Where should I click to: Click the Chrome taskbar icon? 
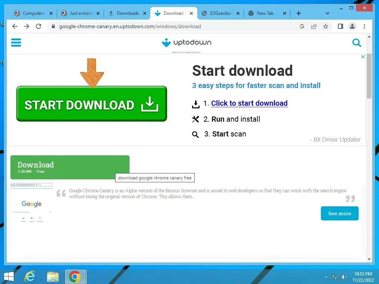(x=75, y=277)
